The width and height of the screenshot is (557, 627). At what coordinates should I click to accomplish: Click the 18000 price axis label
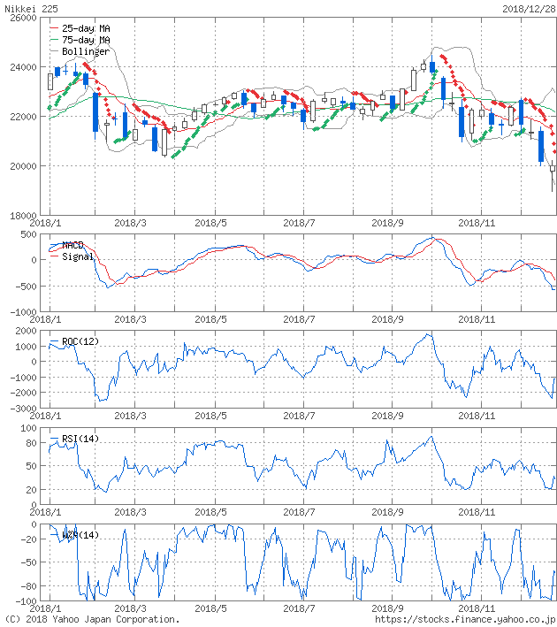pos(21,215)
